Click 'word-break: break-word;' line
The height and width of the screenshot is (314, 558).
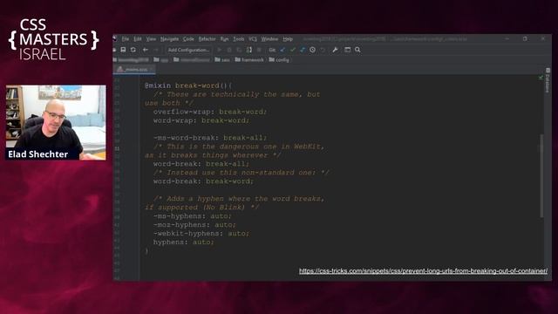(x=203, y=181)
